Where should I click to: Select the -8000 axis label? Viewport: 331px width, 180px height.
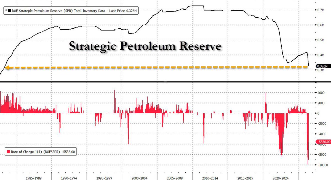click(x=321, y=155)
